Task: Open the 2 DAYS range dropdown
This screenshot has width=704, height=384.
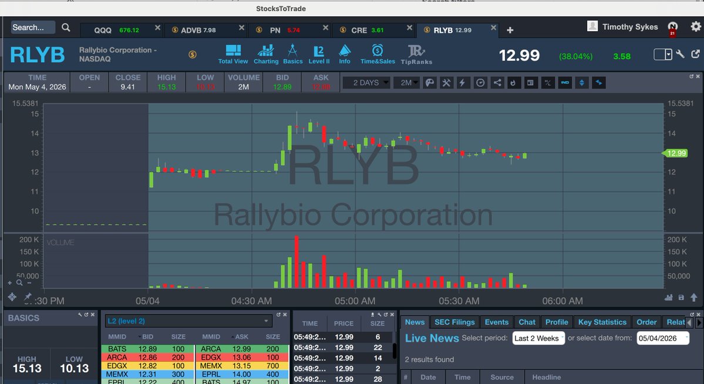Action: click(x=366, y=83)
